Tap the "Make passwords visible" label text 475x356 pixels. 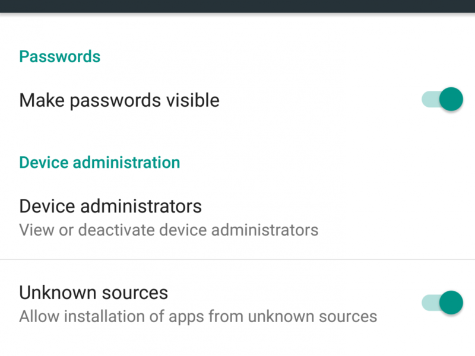click(119, 100)
